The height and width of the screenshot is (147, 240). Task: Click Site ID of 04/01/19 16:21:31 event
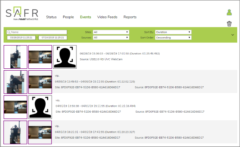click(x=88, y=138)
